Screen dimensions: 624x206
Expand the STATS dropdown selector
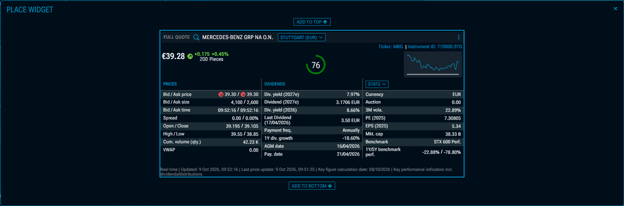(377, 84)
